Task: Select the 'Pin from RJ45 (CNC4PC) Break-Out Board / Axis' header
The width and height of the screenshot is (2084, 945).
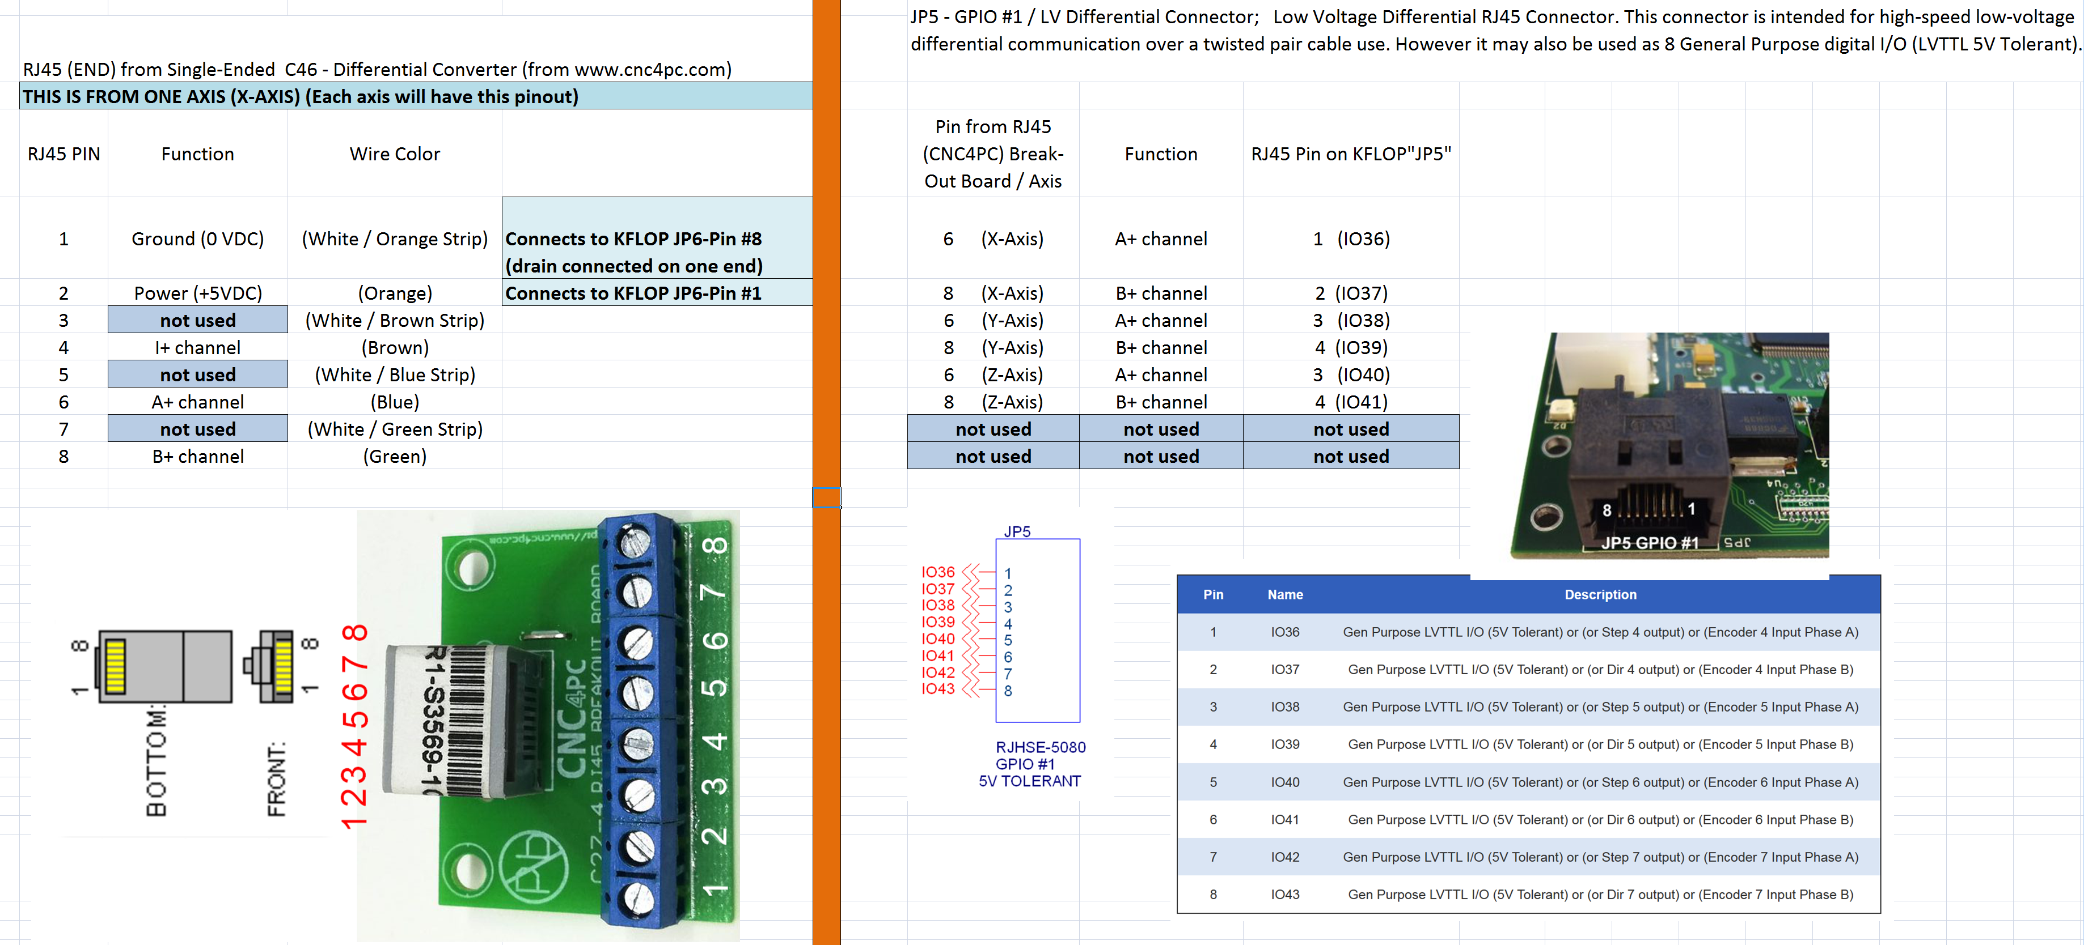Action: pyautogui.click(x=992, y=154)
